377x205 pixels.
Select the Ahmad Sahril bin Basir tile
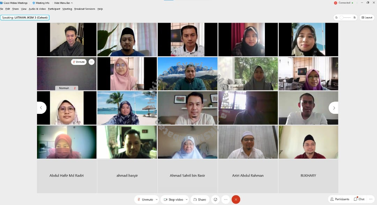tap(187, 176)
